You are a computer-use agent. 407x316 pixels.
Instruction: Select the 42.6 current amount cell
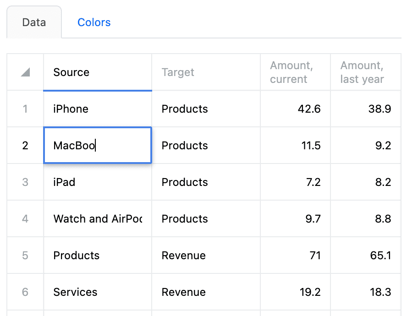coord(295,109)
